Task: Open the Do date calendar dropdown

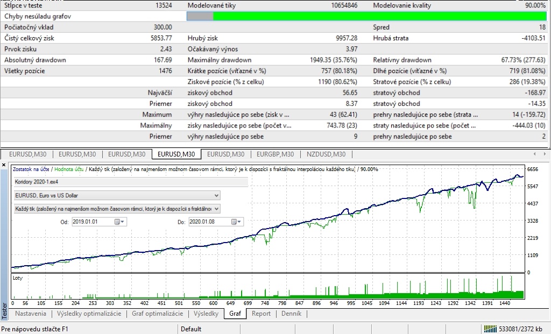Action: (236, 222)
